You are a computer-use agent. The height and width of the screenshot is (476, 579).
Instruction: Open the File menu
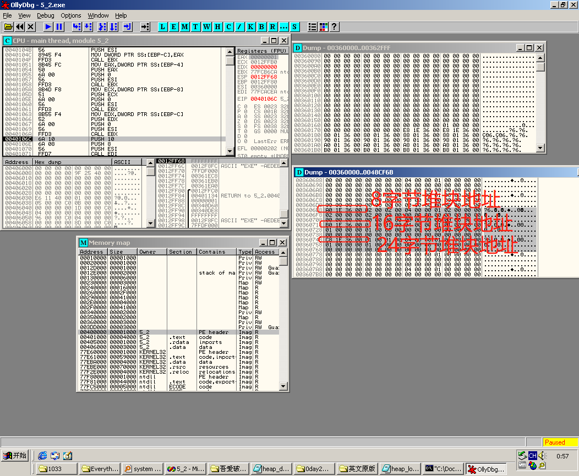coord(7,15)
